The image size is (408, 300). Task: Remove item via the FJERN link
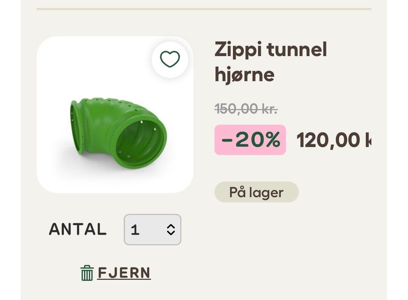[x=124, y=273]
